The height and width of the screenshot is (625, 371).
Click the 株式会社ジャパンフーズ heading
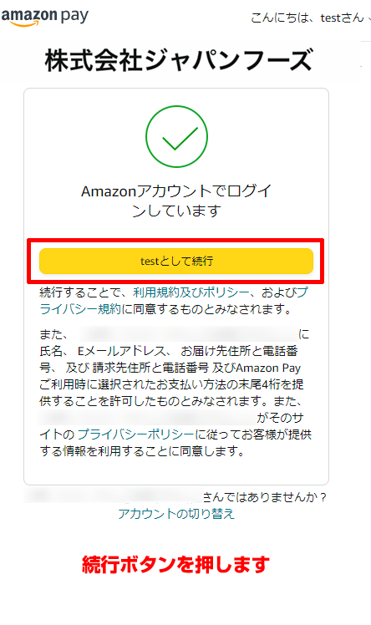[x=178, y=61]
